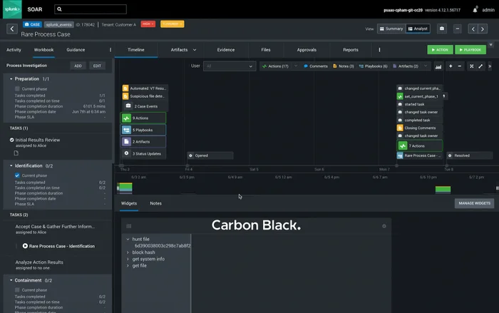499x313 pixels.
Task: Zoom in the timeline with plus icon
Action: [x=450, y=66]
